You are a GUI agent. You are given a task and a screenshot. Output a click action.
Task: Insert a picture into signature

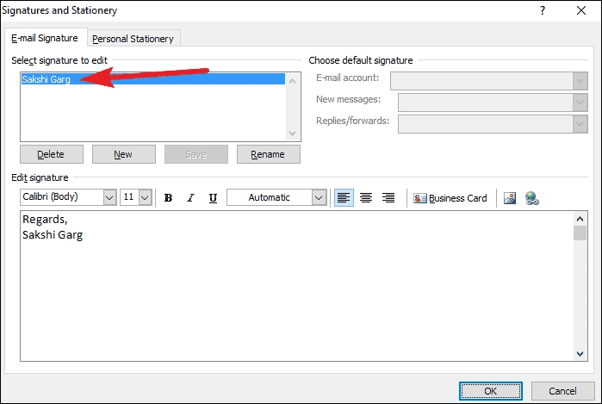[510, 198]
